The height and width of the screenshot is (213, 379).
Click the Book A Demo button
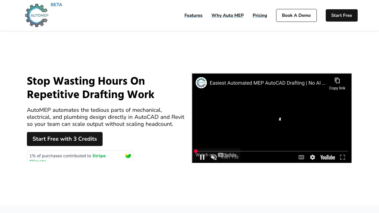tap(296, 15)
